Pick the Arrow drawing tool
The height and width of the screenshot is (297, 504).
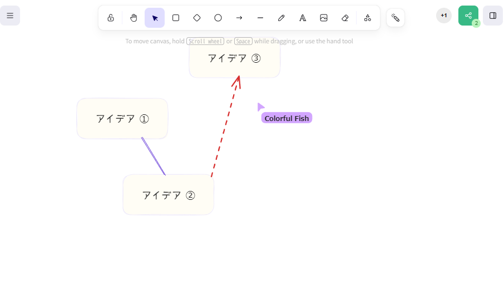[x=239, y=18]
